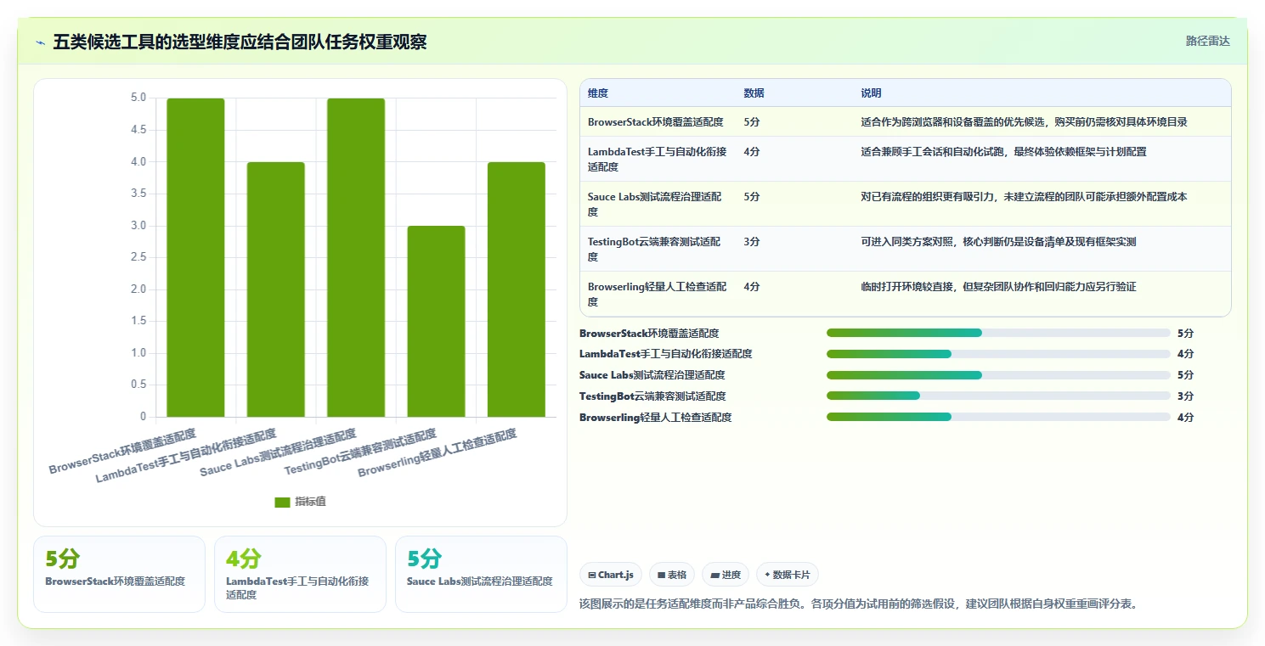Select the 表格 tag chip
The width and height of the screenshot is (1265, 646).
click(x=672, y=575)
